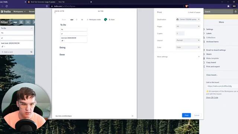Viewport: 238px width, 134px height.
Task: Open Trello notifications bell icon
Action: click(235, 12)
